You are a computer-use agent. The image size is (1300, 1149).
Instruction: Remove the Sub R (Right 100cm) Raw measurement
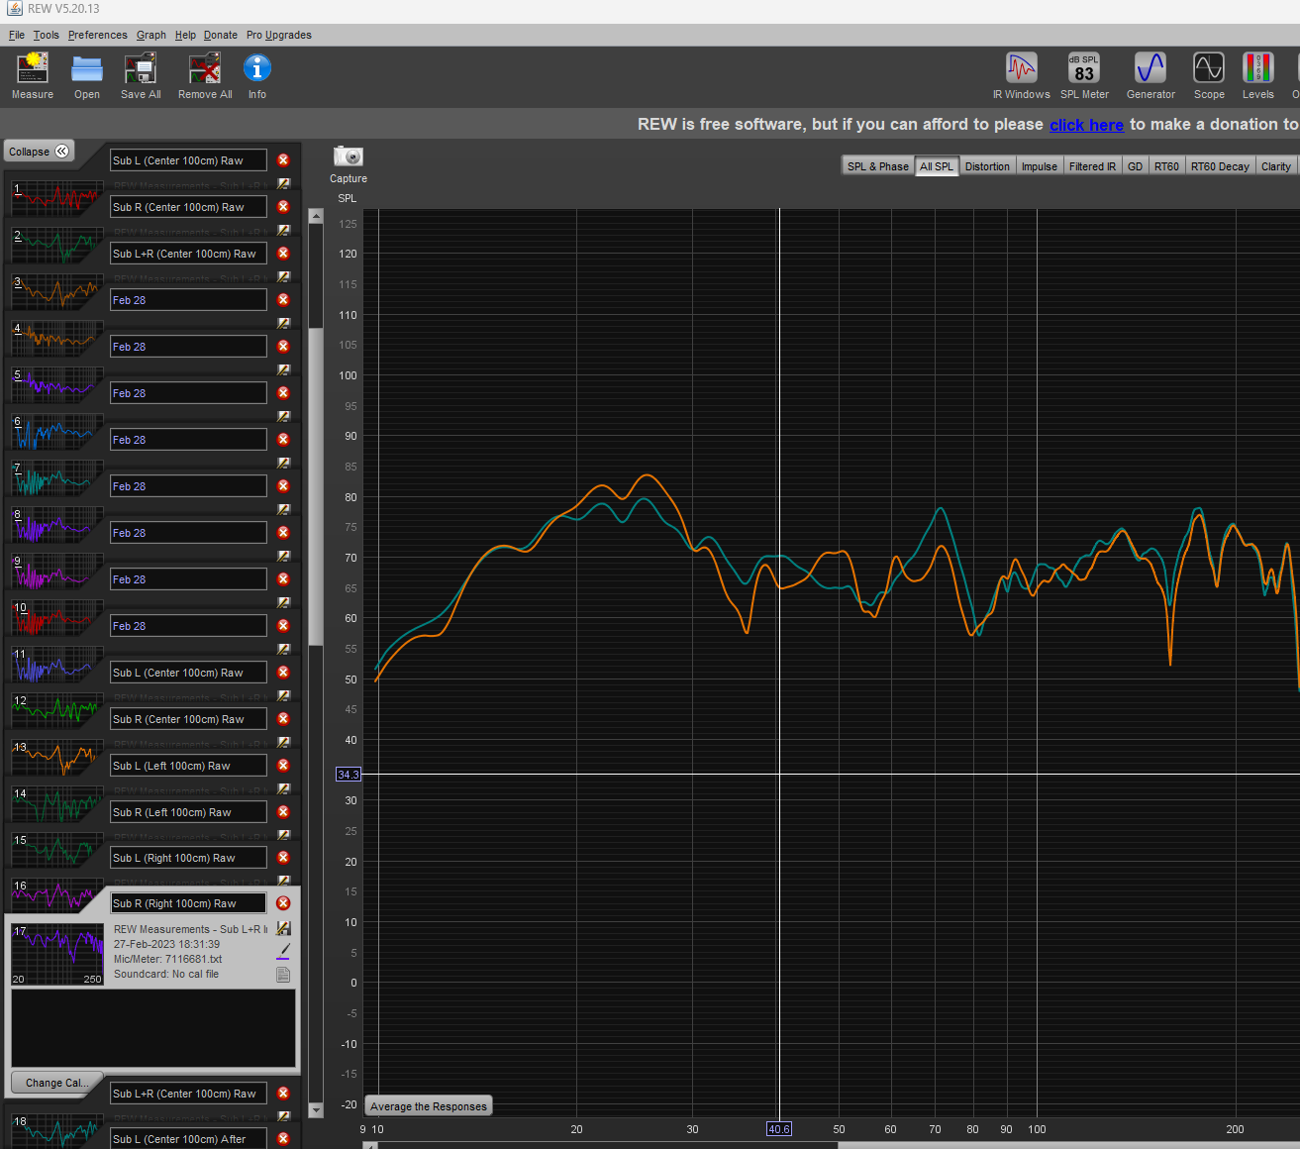tap(283, 903)
